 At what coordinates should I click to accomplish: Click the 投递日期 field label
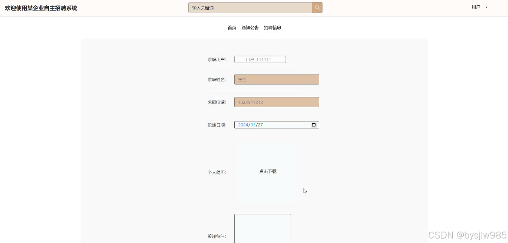click(x=216, y=125)
